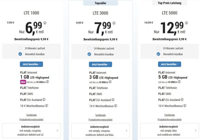Select 24 Monate Laufzeit for LTE 1000
200x140 pixels.
point(20,48)
